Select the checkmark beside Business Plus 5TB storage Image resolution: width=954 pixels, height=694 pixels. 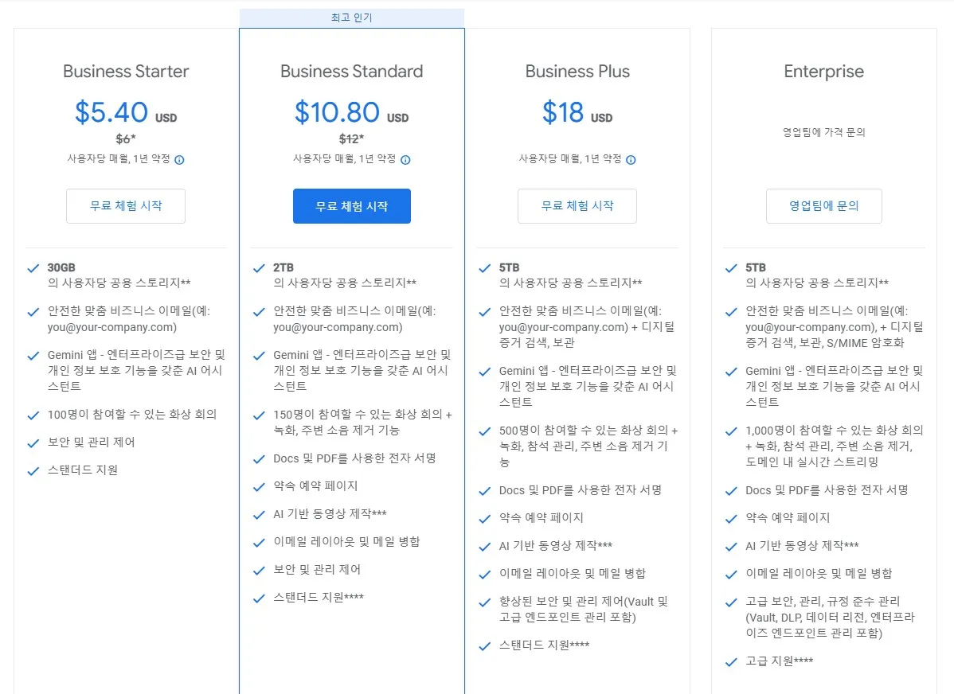(x=485, y=267)
